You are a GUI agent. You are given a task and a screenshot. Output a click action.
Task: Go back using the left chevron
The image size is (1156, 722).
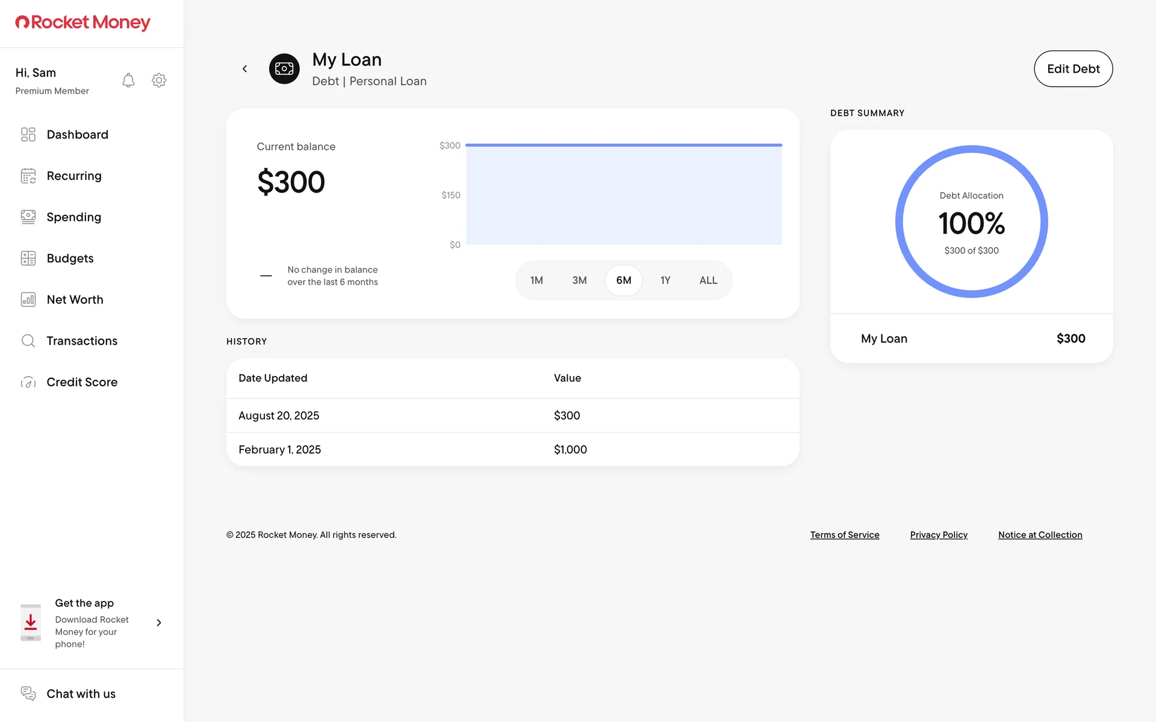(244, 69)
